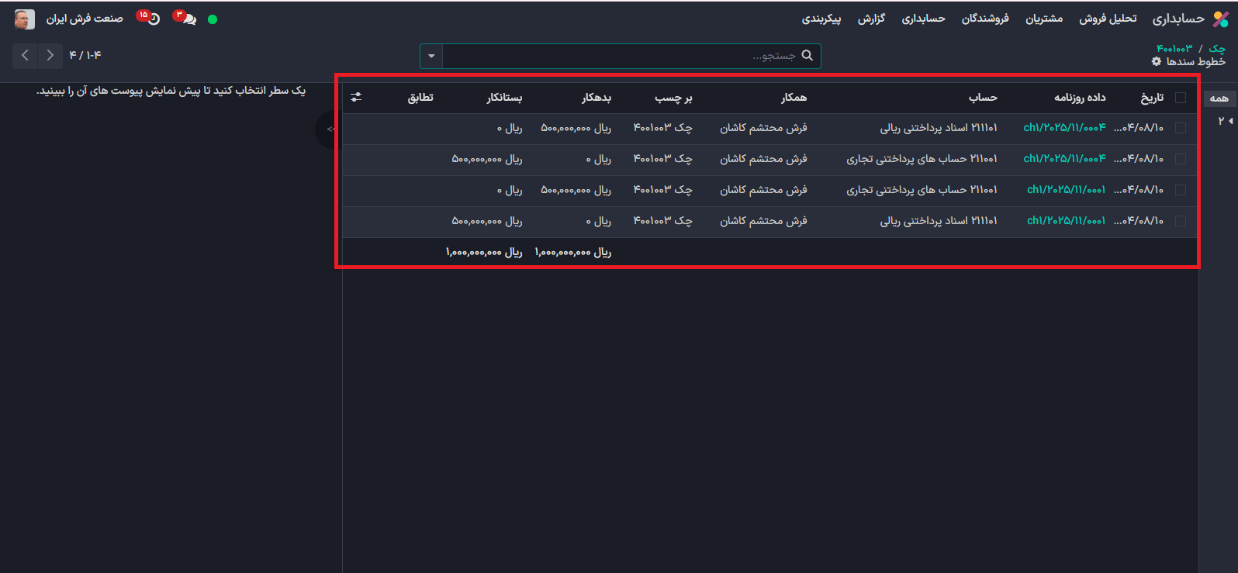Open the column settings sliders icon

356,97
